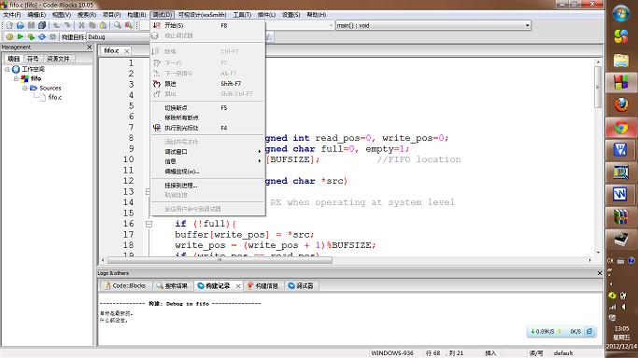The image size is (638, 358).
Task: Open the 搜索(R) menu
Action: 87,15
